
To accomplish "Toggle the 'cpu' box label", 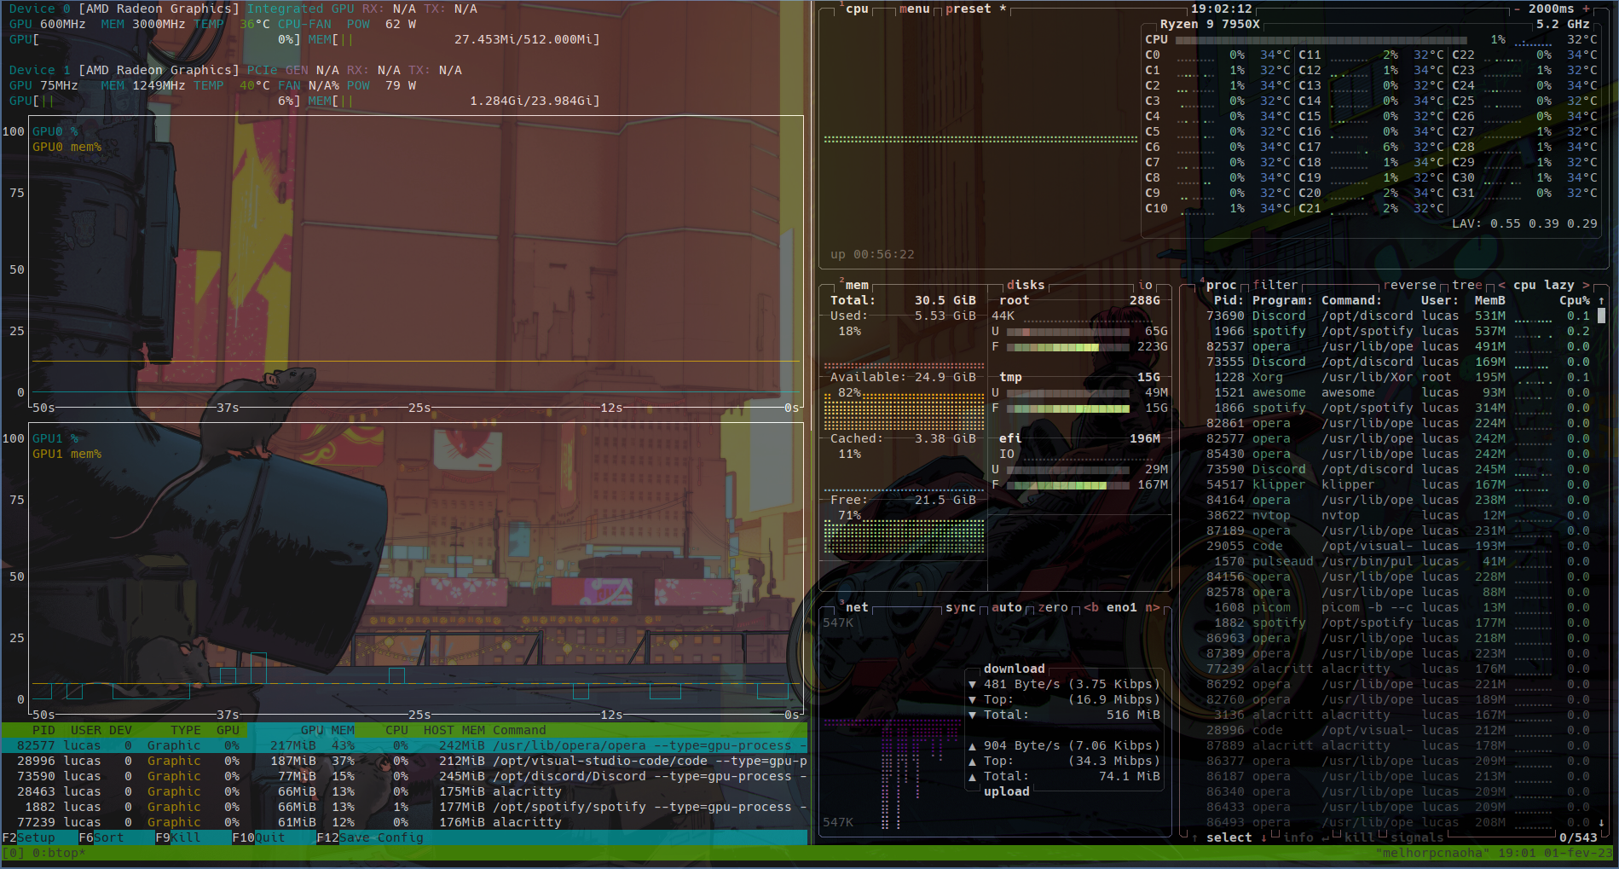I will [857, 9].
